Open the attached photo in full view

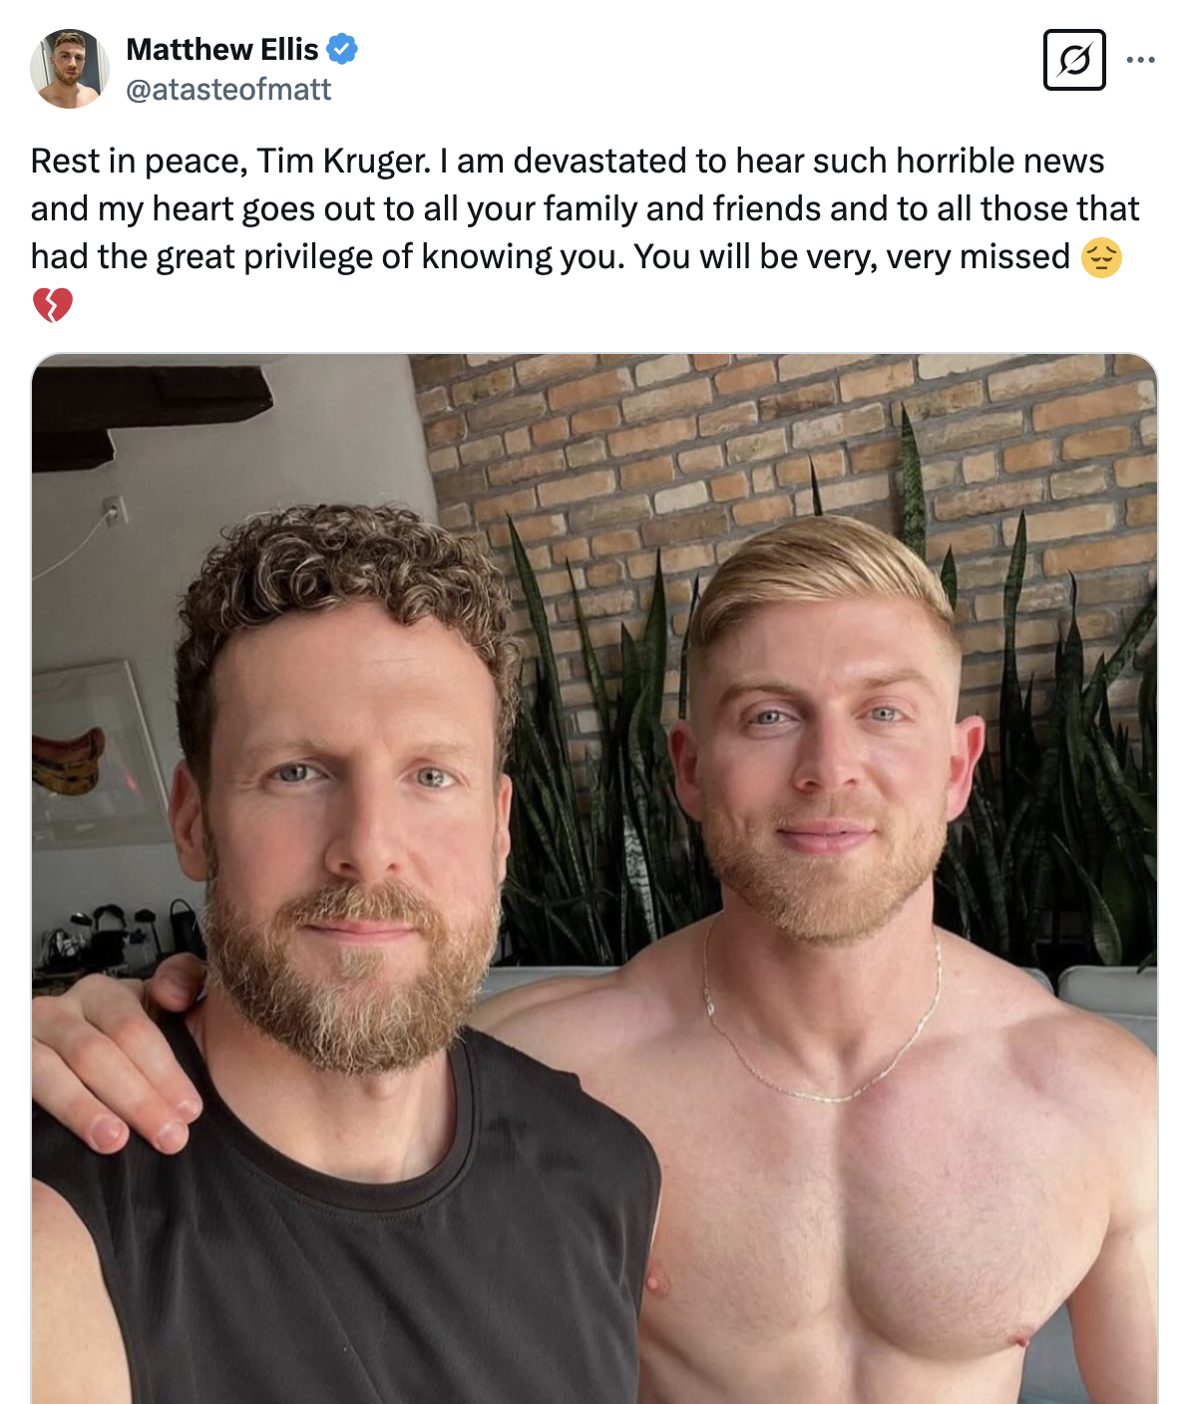594,878
